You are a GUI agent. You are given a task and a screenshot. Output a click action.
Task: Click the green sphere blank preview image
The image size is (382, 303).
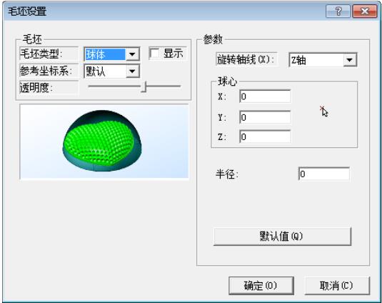pos(104,141)
